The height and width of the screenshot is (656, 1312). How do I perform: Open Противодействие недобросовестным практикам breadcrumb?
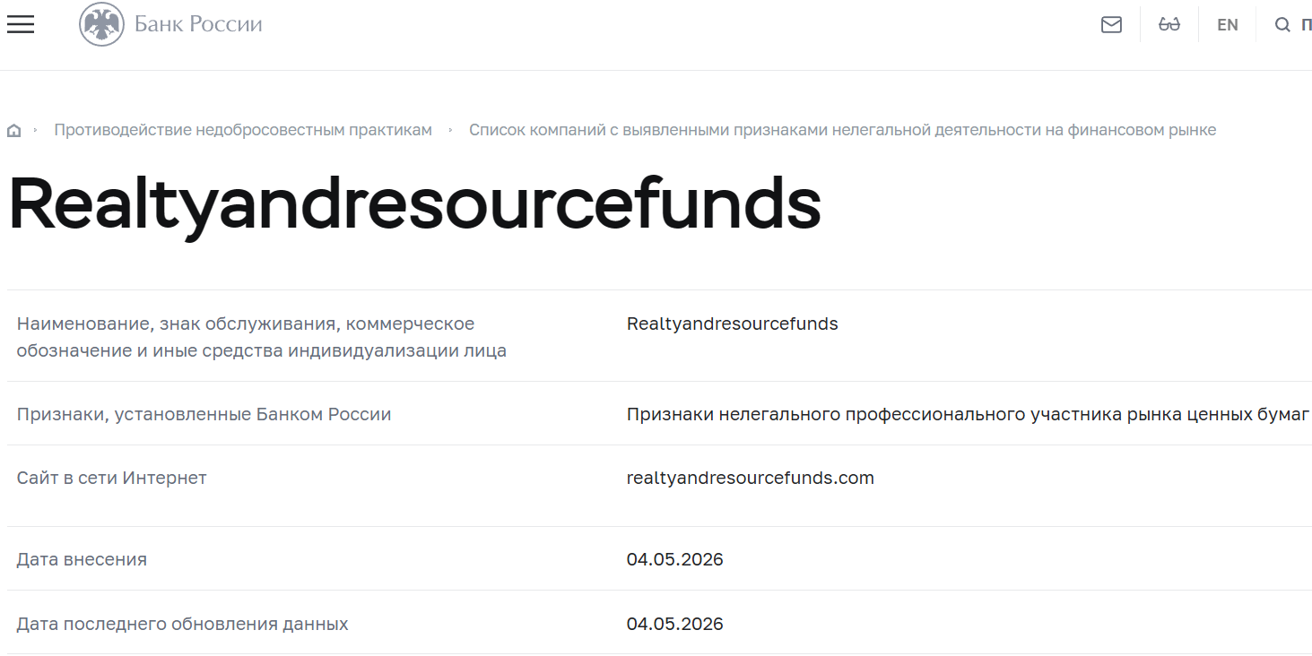pyautogui.click(x=243, y=130)
